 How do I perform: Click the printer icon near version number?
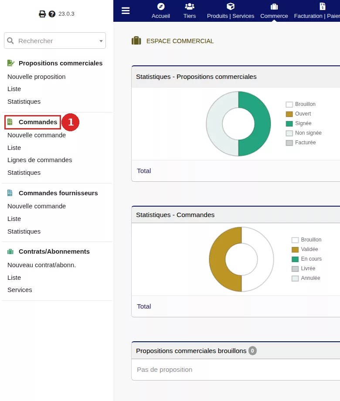click(x=42, y=14)
